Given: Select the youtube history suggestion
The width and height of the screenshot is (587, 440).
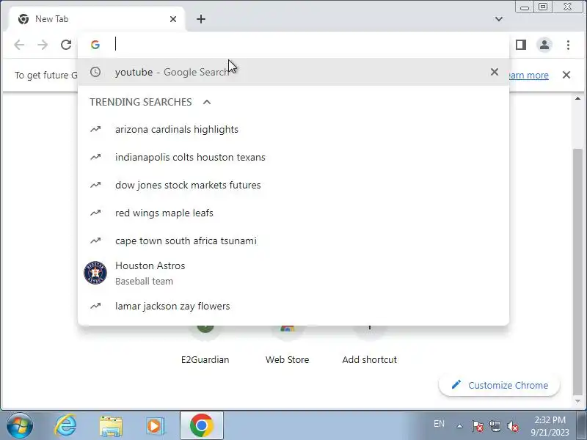Looking at the screenshot, I should point(293,72).
